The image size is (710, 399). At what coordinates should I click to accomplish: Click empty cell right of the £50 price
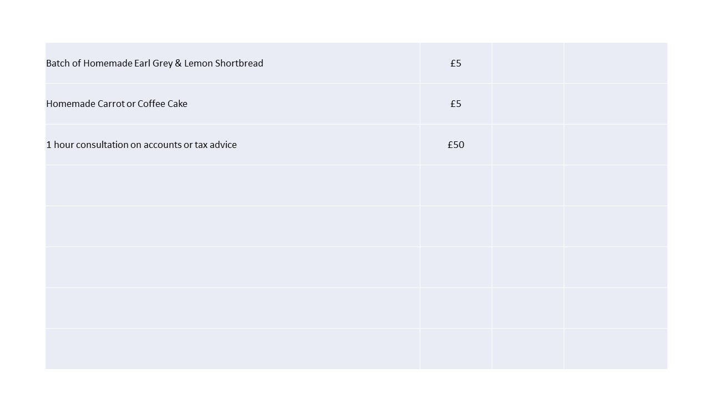point(528,145)
